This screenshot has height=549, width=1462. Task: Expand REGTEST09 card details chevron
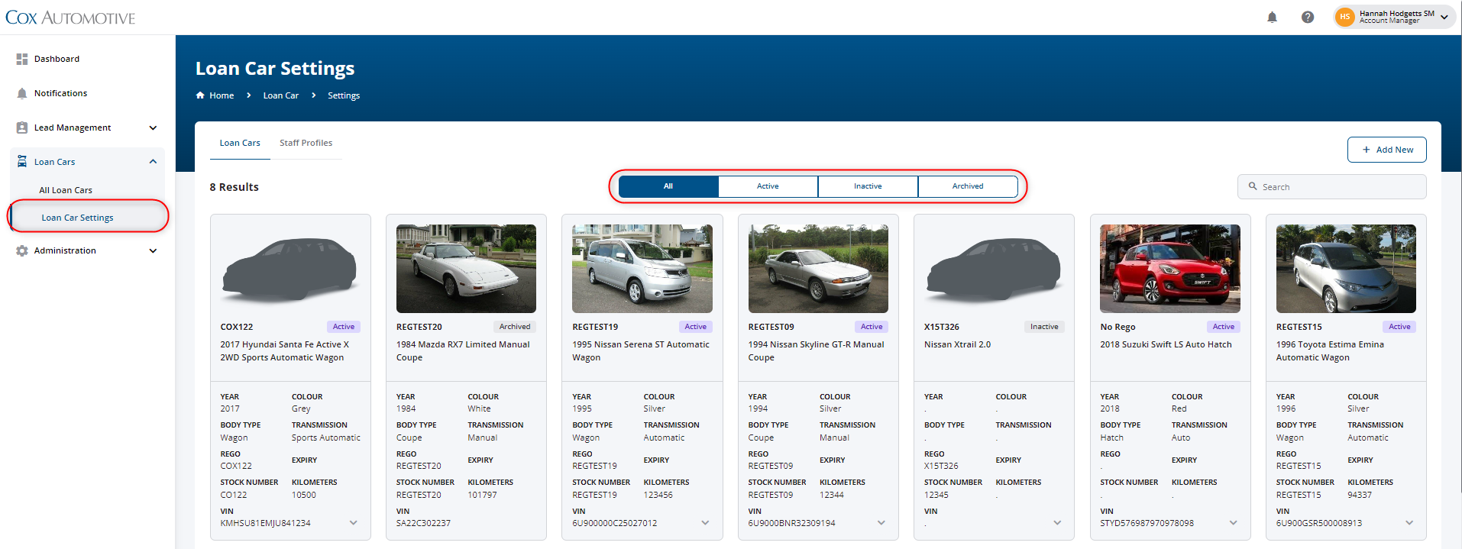[x=881, y=523]
